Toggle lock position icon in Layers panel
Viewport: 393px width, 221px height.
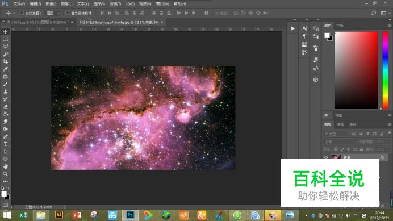pyautogui.click(x=348, y=149)
